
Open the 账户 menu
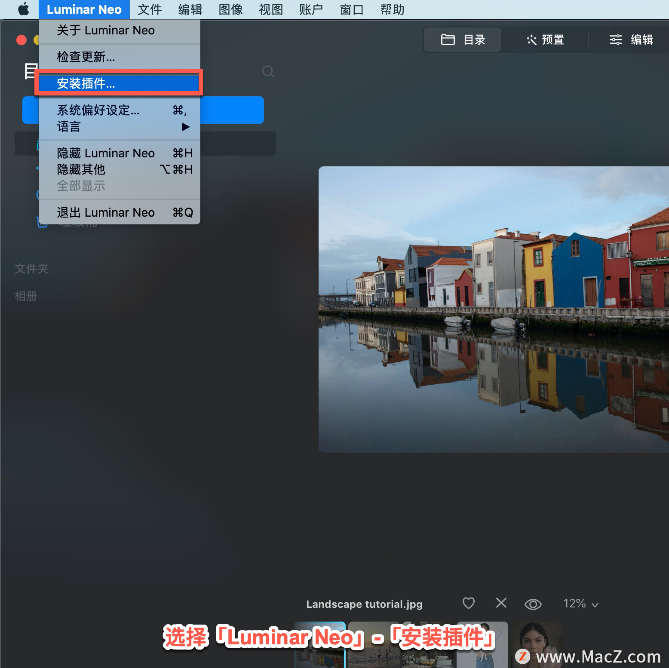[x=311, y=9]
